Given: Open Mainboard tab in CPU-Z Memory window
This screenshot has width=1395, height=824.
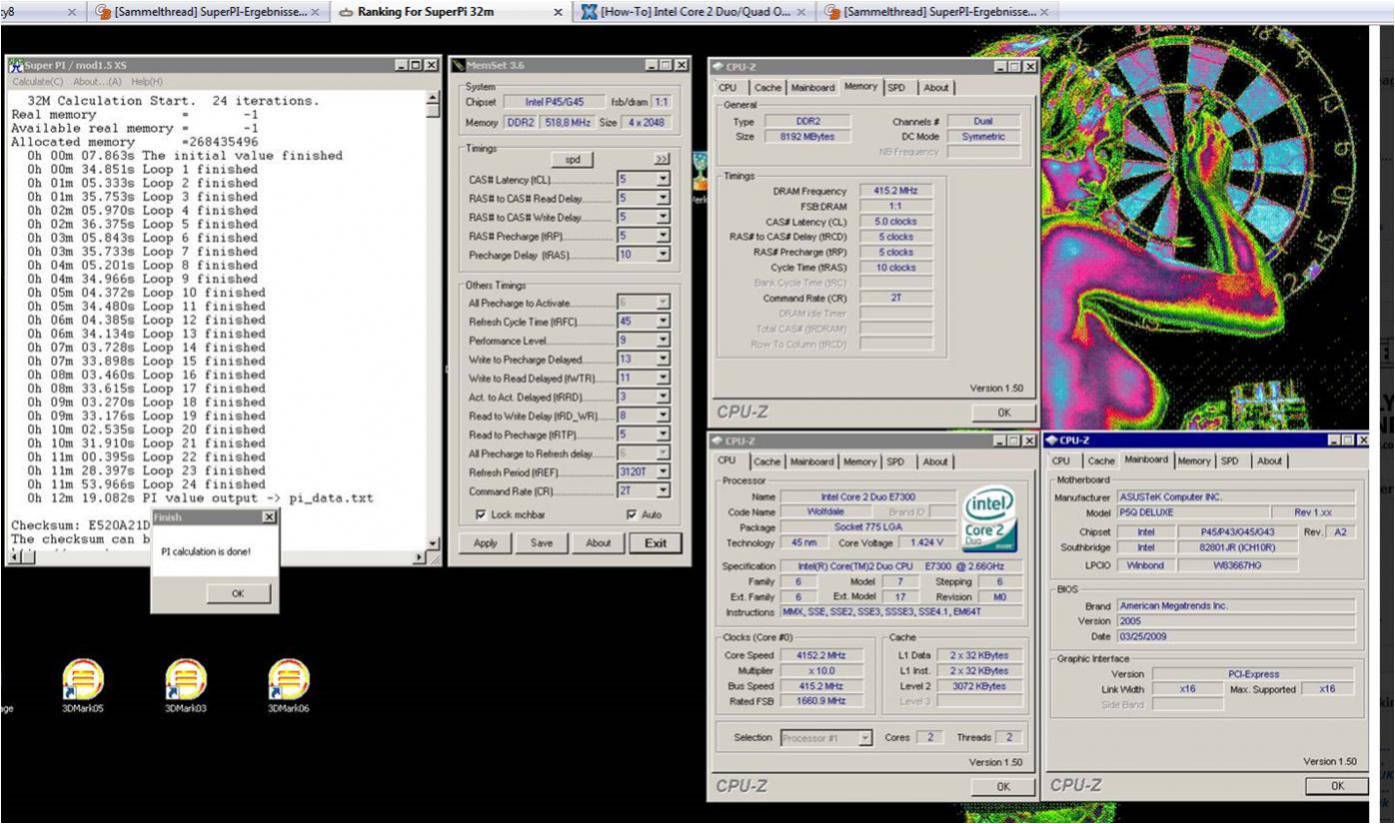Looking at the screenshot, I should (x=812, y=88).
